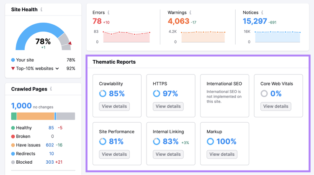Image resolution: width=314 pixels, height=175 pixels.
Task: Click the HTTPS 97% score
Action: pyautogui.click(x=170, y=93)
